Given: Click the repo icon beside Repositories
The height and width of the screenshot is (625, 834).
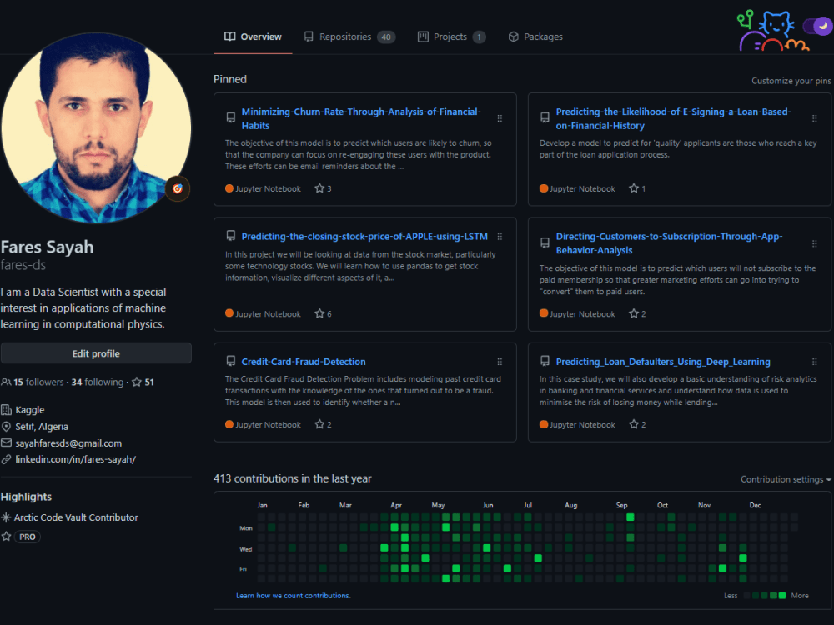Looking at the screenshot, I should coord(309,37).
